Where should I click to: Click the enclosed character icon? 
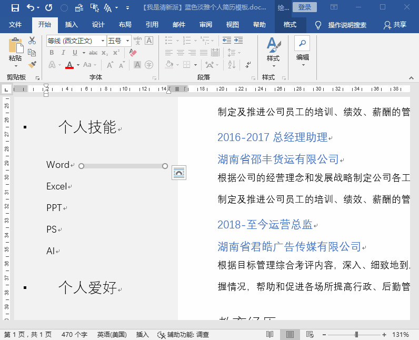[x=149, y=65]
